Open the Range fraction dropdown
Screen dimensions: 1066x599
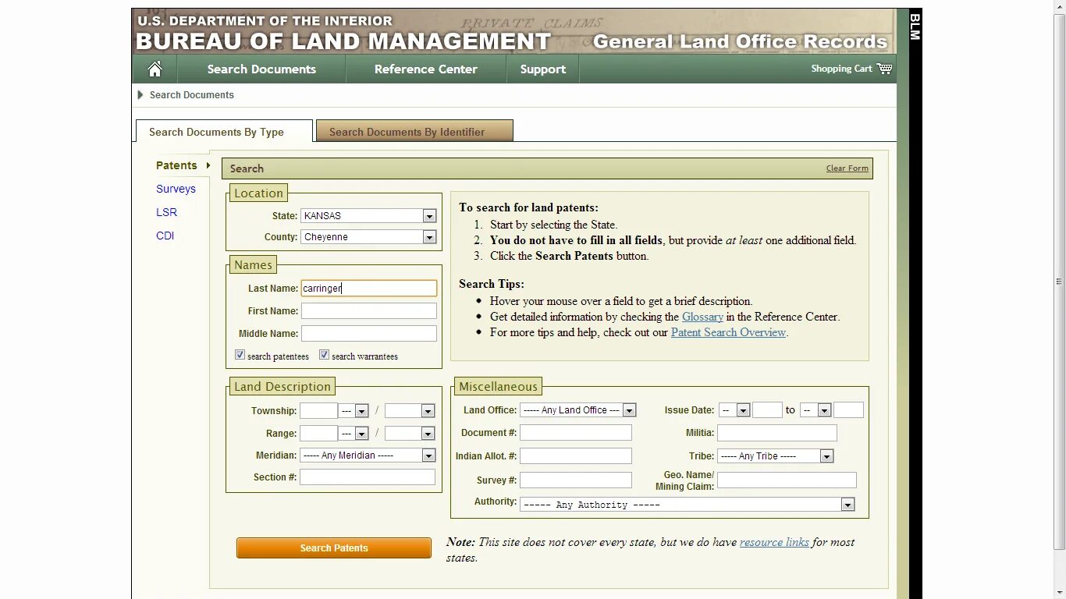tap(410, 434)
